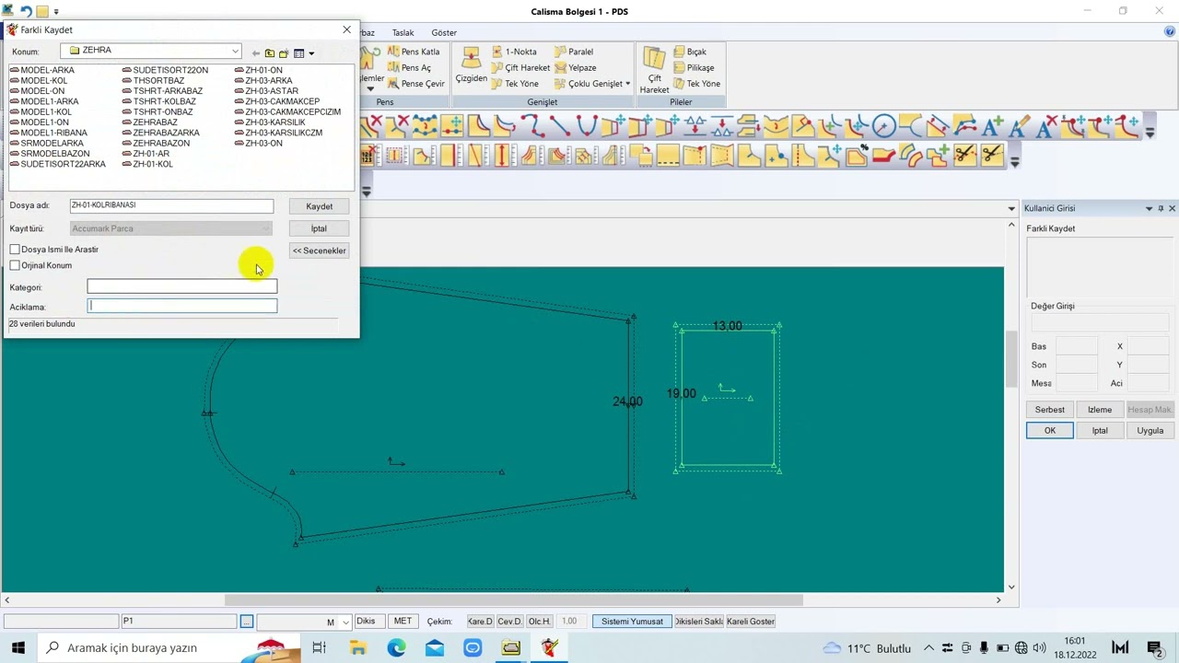The image size is (1179, 663).
Task: Open the Mail app on the taskbar
Action: click(435, 648)
